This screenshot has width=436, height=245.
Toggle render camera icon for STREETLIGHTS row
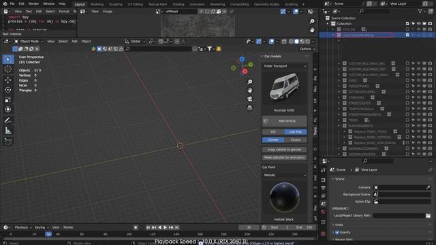coord(430,103)
